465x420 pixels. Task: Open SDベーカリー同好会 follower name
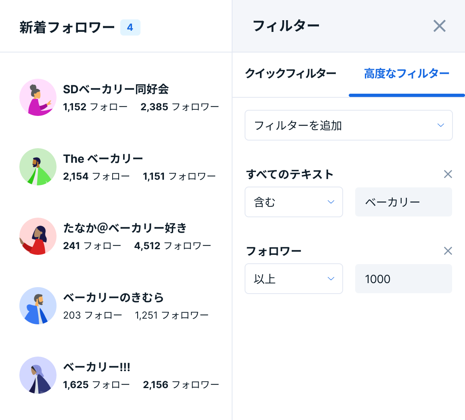[x=116, y=89]
